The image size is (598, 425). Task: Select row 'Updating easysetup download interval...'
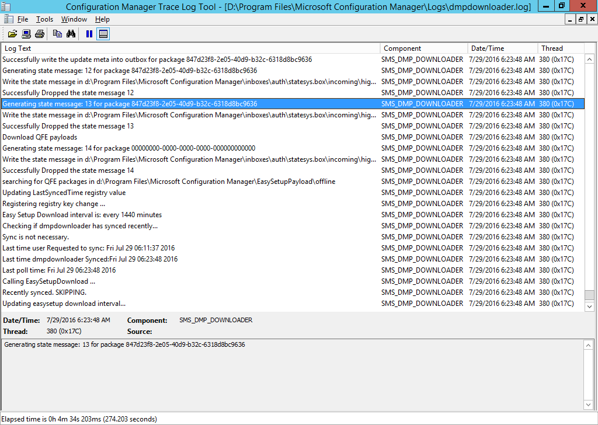pos(293,304)
